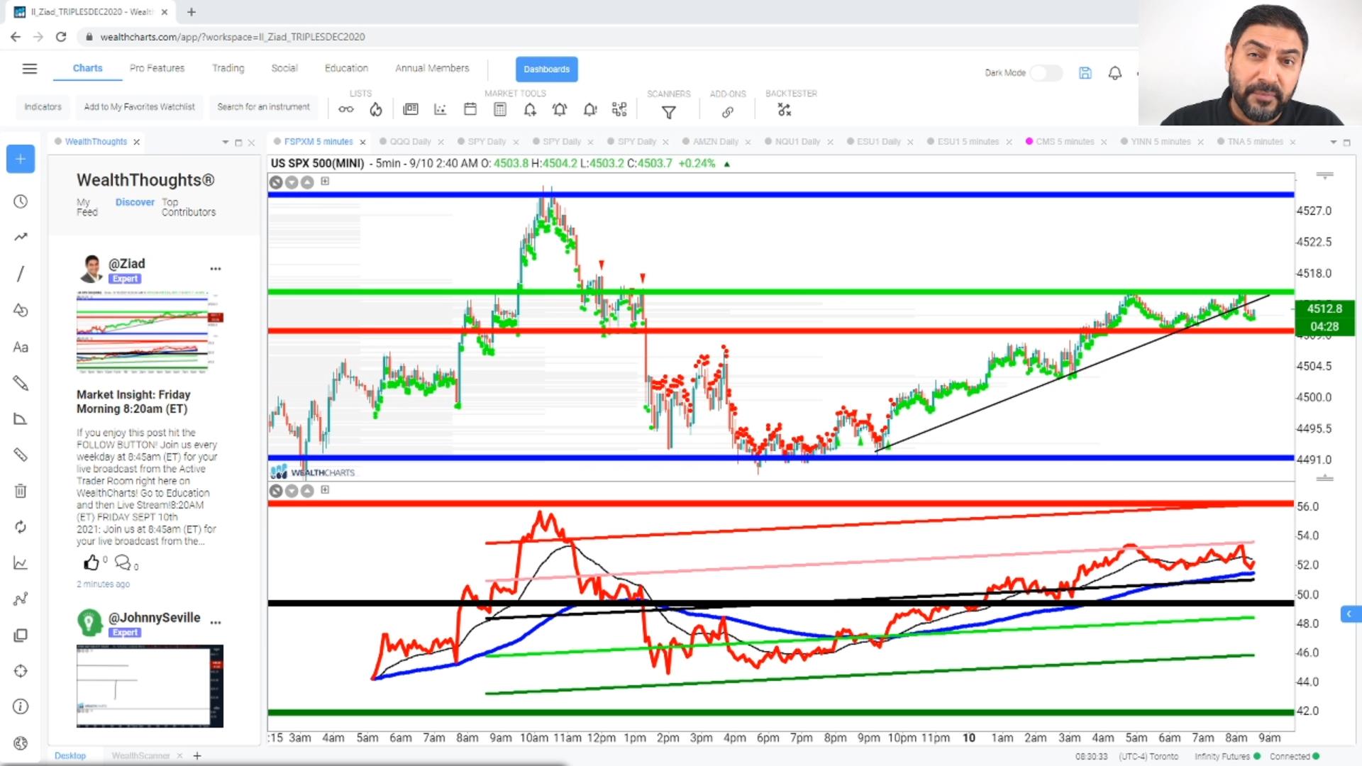This screenshot has width=1362, height=766.
Task: Expand the right side panel blue chevron
Action: point(1350,614)
